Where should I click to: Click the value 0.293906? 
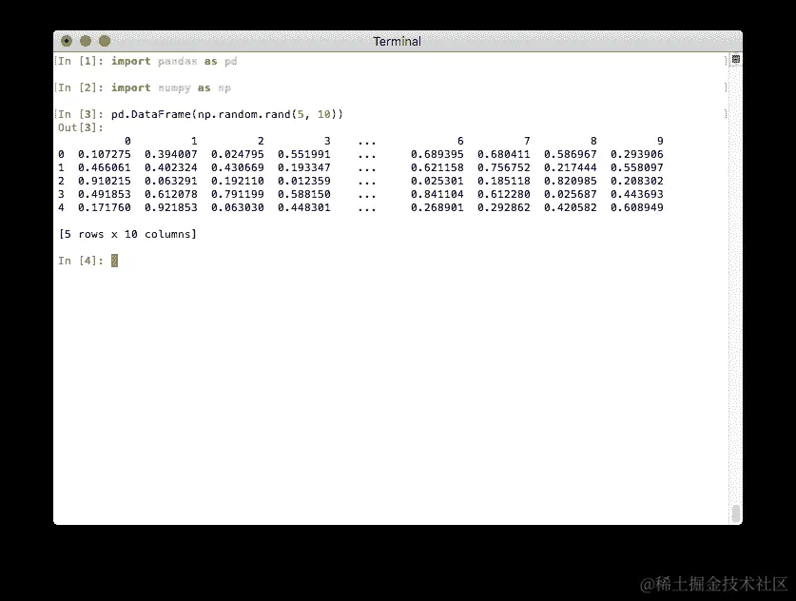click(636, 154)
